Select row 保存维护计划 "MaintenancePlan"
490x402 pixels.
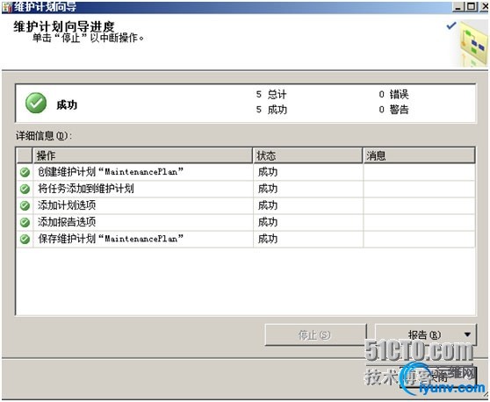point(246,240)
